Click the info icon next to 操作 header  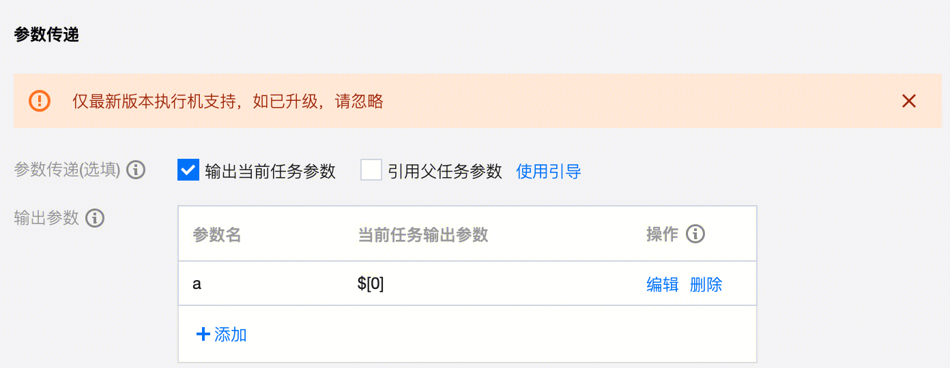coord(695,234)
